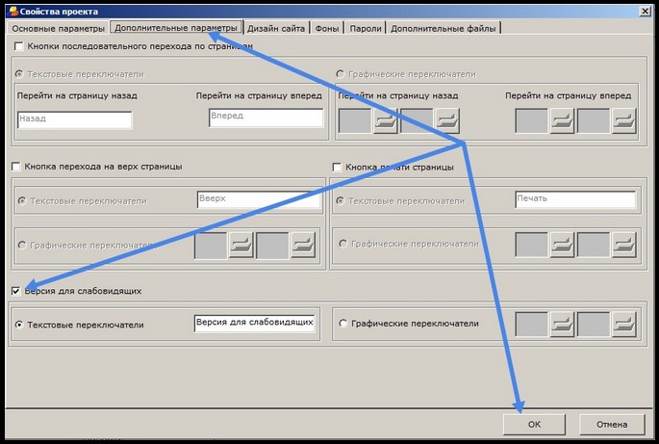Image resolution: width=659 pixels, height=444 pixels.
Task: Click the 'Версия для слабовидящих' text field
Action: [x=254, y=324]
